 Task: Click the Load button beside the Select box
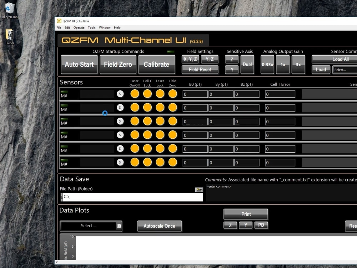[x=321, y=70]
